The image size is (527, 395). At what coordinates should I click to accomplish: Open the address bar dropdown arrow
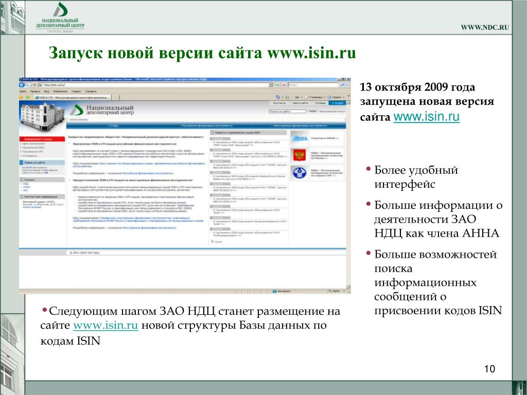(x=271, y=85)
